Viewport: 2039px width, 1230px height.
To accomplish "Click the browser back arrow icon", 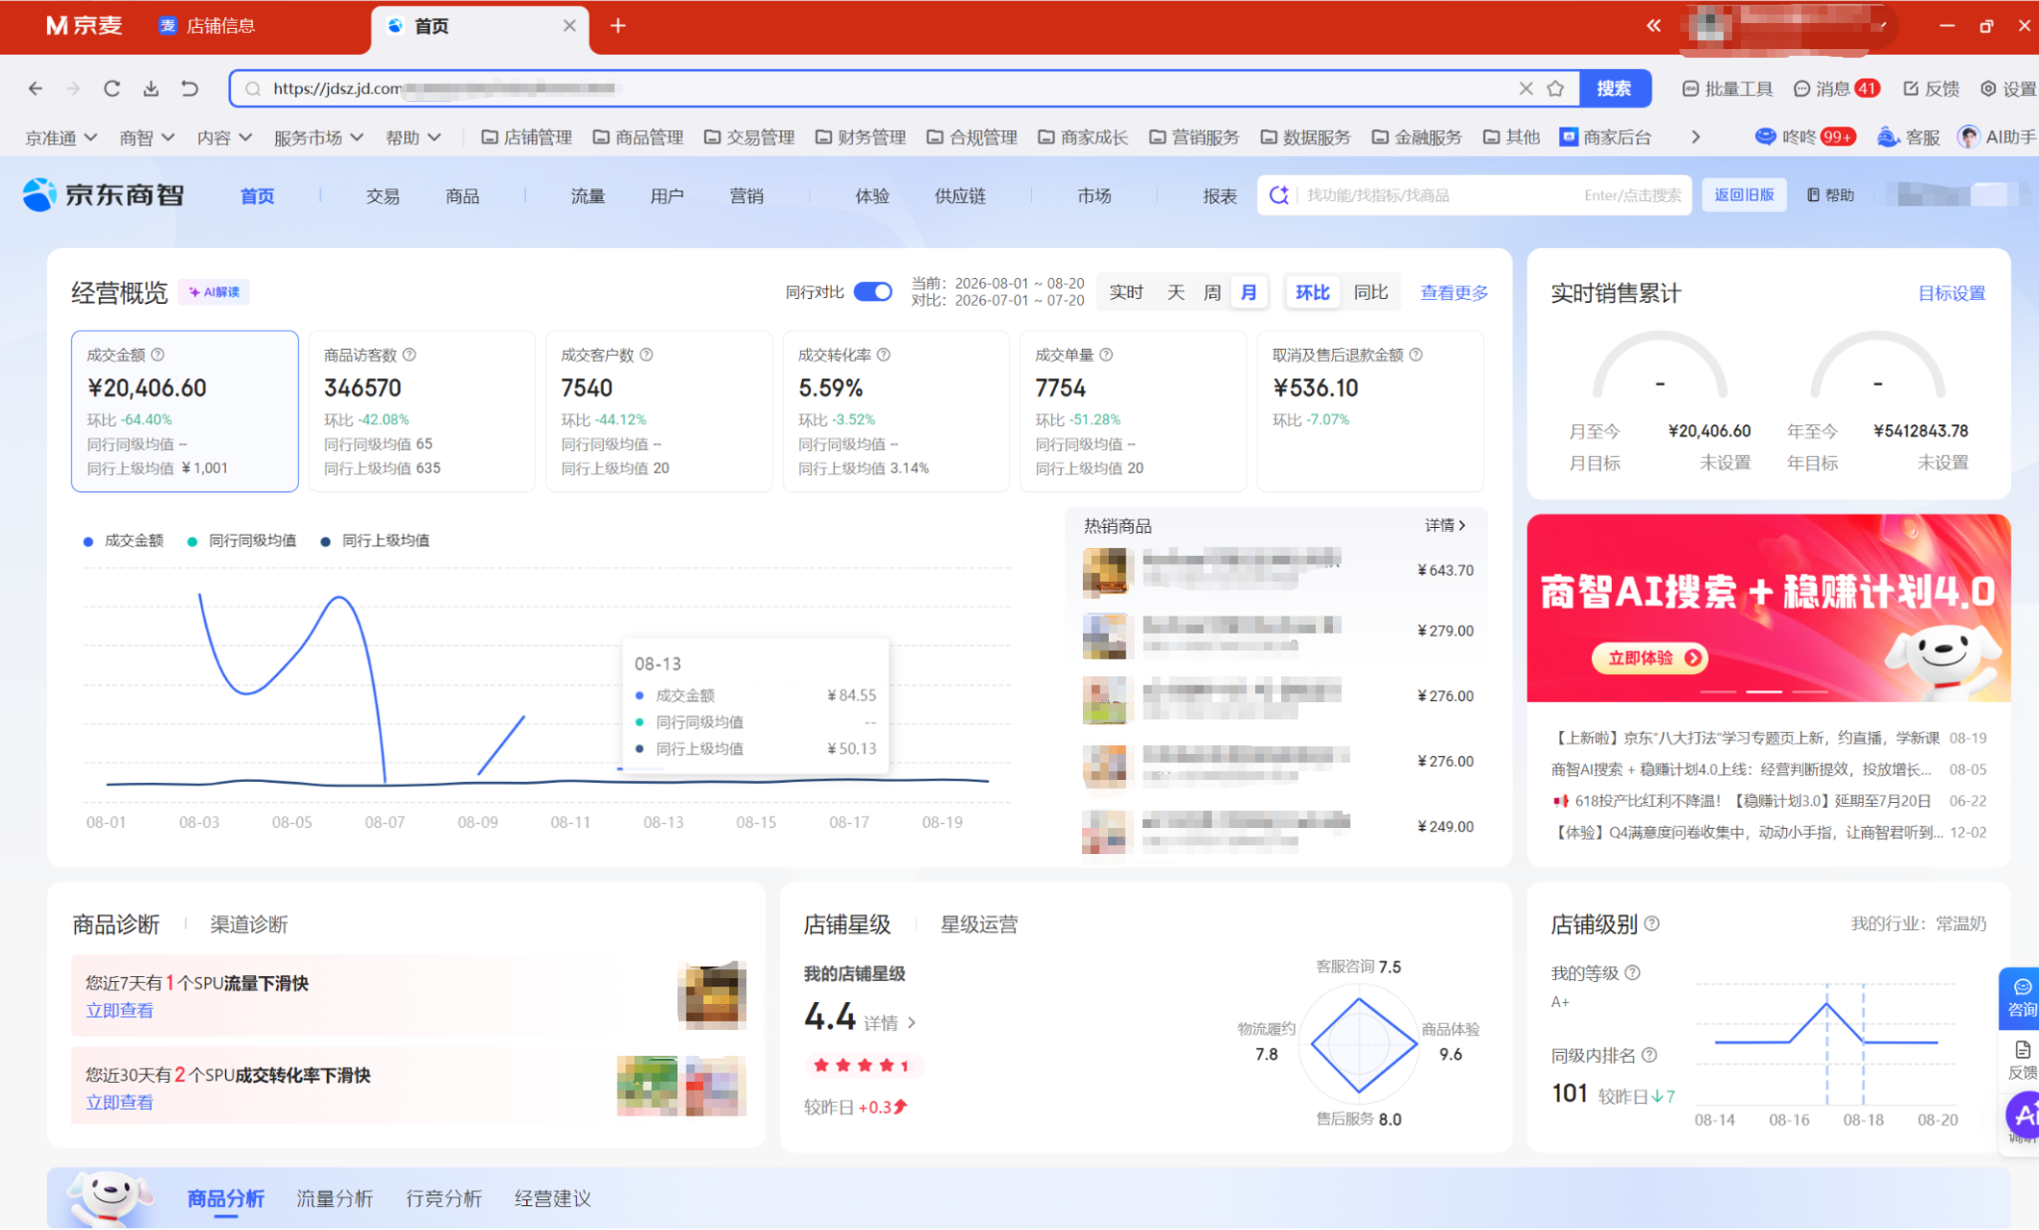I will point(36,88).
